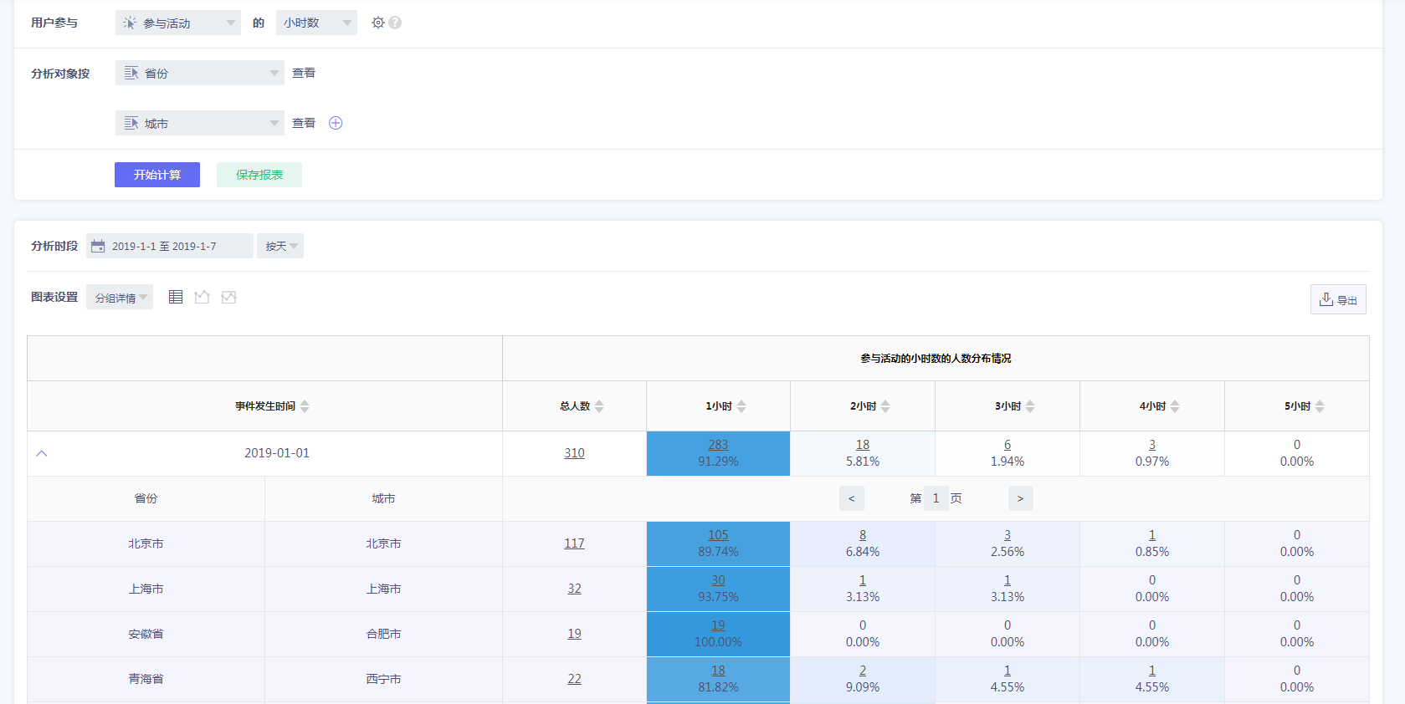Collapse the 2019-01-01 row
Screen dimensions: 1405x704
click(x=42, y=453)
